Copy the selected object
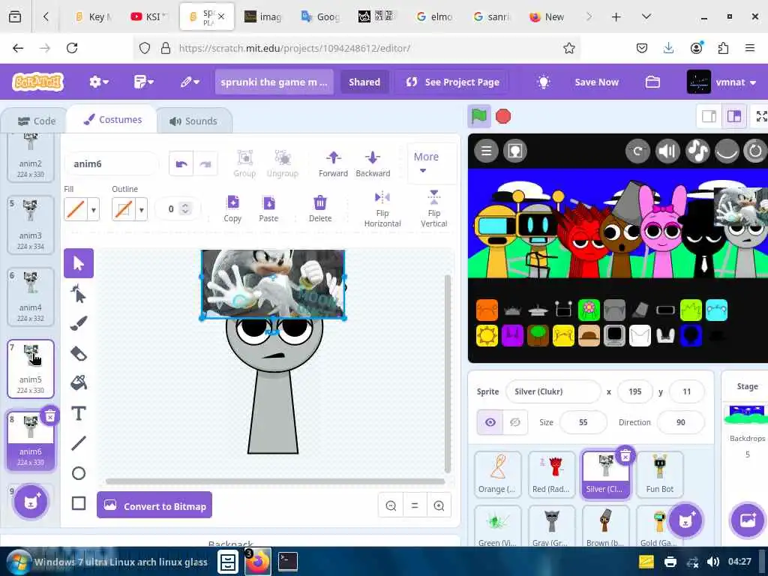Viewport: 768px width, 576px height. point(232,208)
